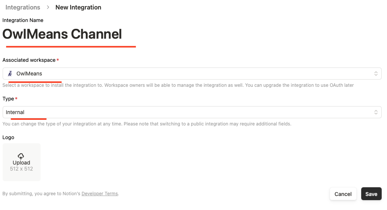Save the new integration
Screen dimensions: 387x210
(x=371, y=194)
